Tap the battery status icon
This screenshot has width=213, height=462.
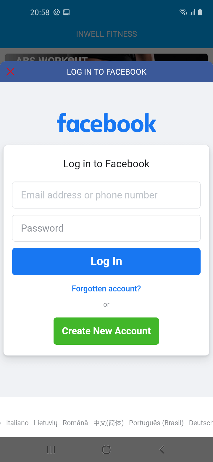(200, 12)
